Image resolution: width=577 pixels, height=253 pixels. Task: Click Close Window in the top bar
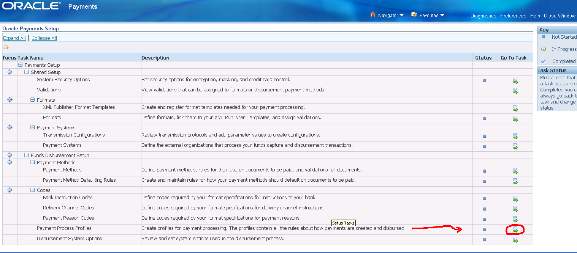pyautogui.click(x=560, y=16)
